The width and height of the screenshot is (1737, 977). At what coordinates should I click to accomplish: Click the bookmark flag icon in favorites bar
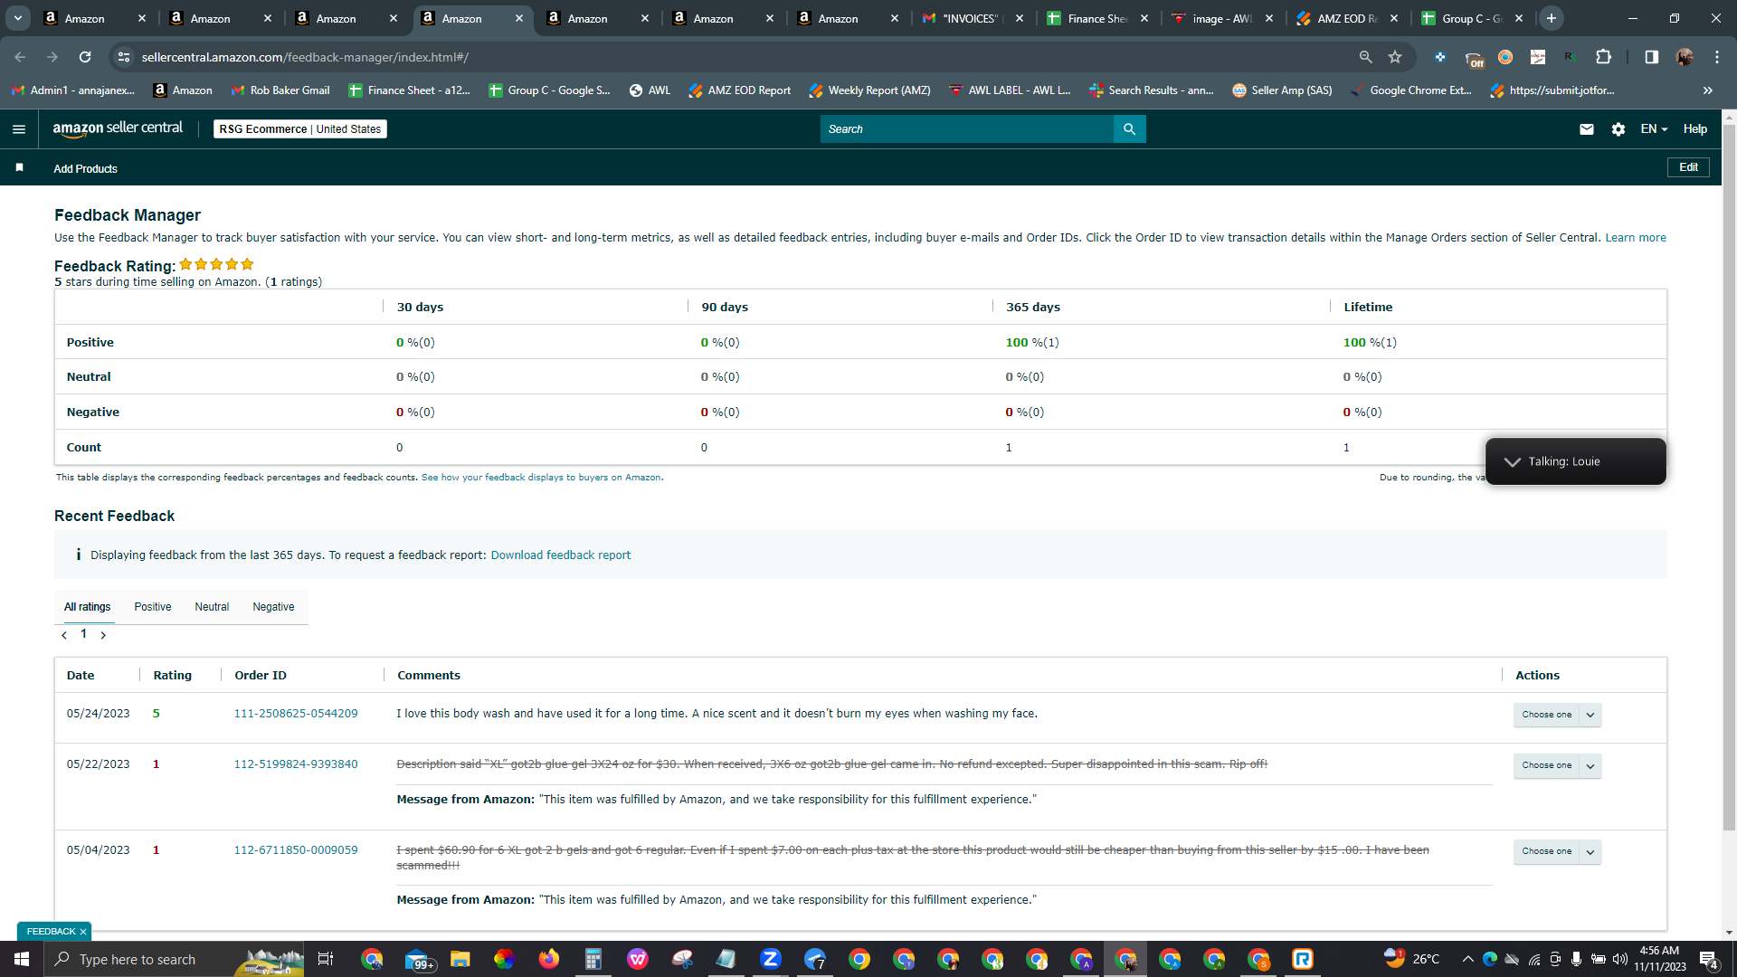(x=20, y=168)
